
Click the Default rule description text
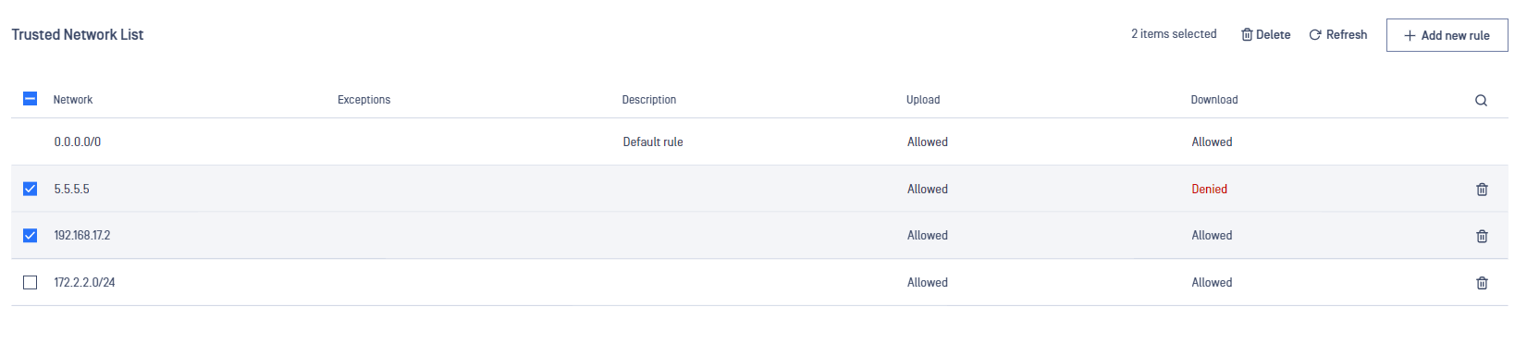[653, 141]
